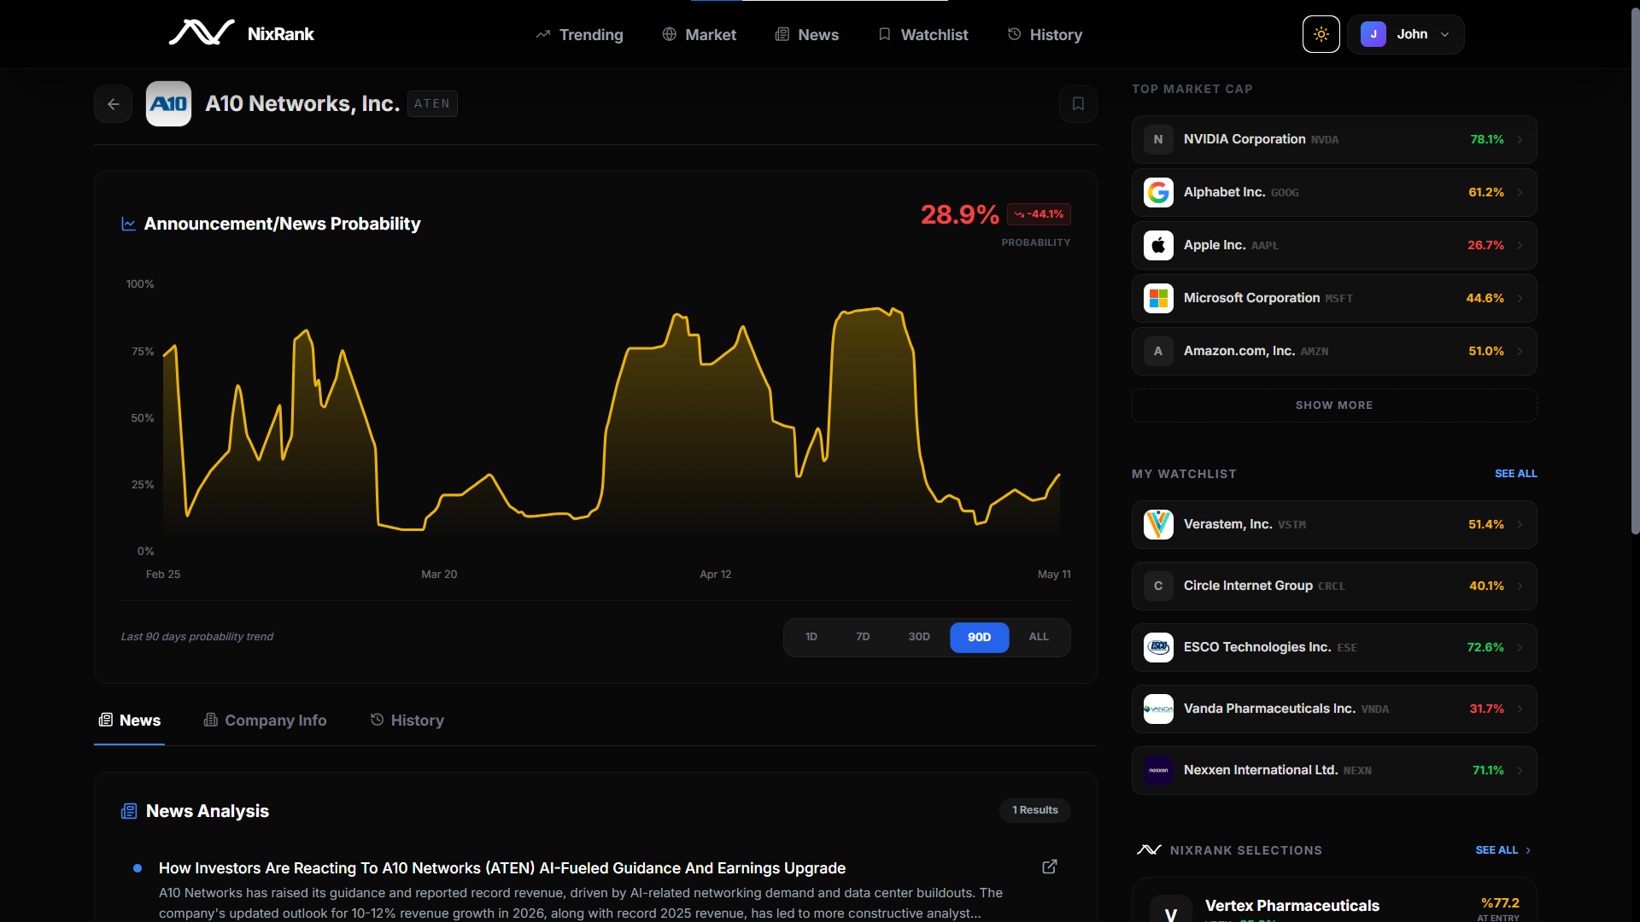
Task: Click the 1 Results badge
Action: pyautogui.click(x=1035, y=810)
